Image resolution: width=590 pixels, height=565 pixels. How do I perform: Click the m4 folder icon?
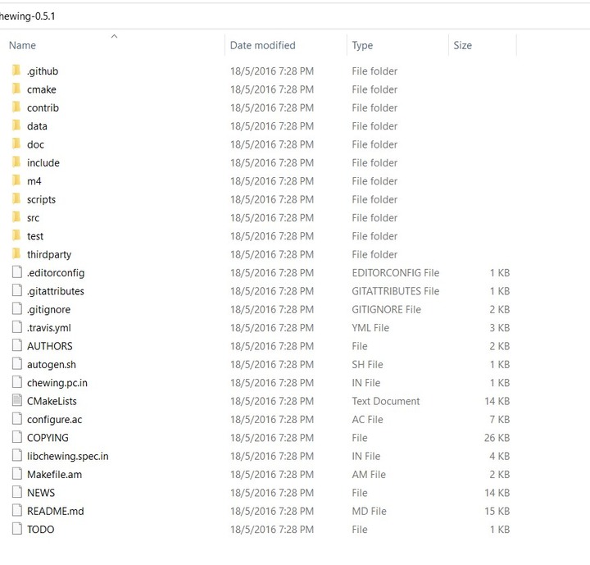16,180
